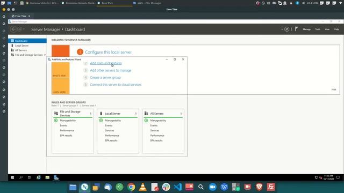Click the Learn More orange tile

click(x=61, y=86)
